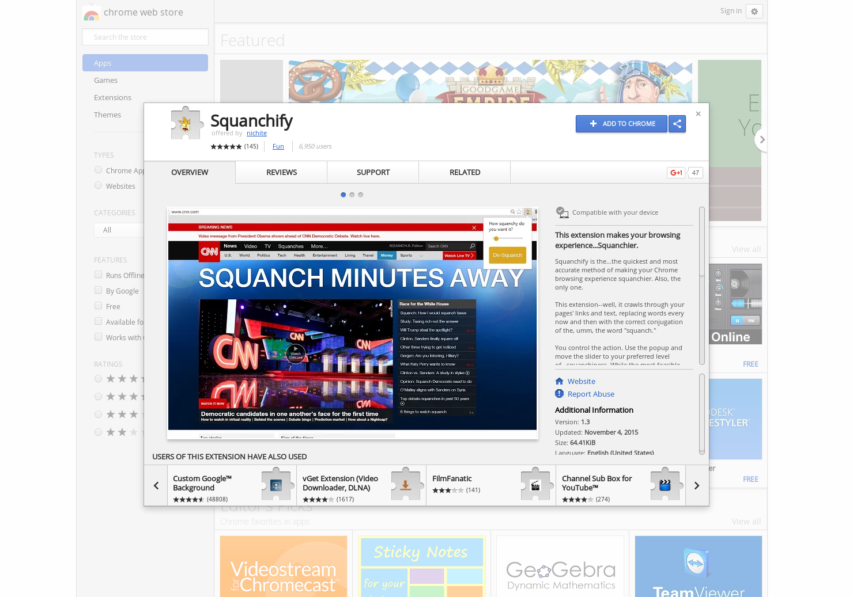Open the Custom Google Background extension icon
This screenshot has height=597, width=853.
click(276, 485)
